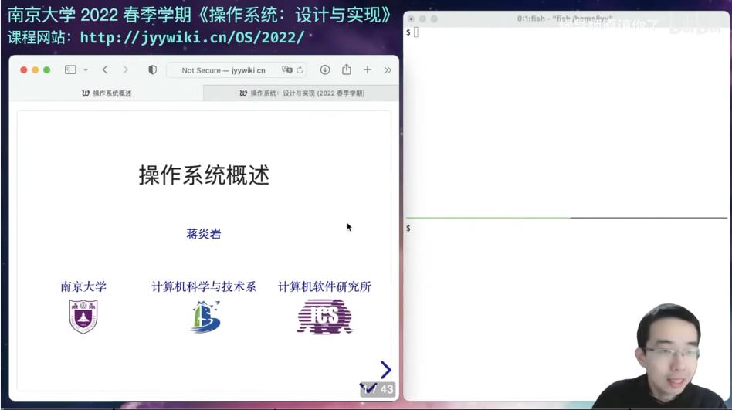
Task: Open the privacy report shield icon
Action: tap(152, 69)
